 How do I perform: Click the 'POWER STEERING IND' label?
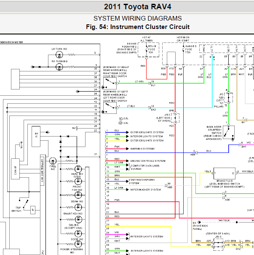tap(72, 251)
